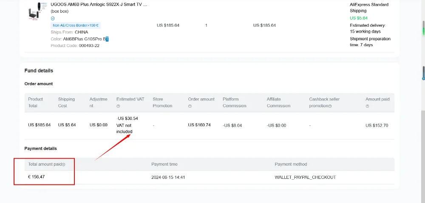Click the blue verified badge under product title

coord(53,19)
